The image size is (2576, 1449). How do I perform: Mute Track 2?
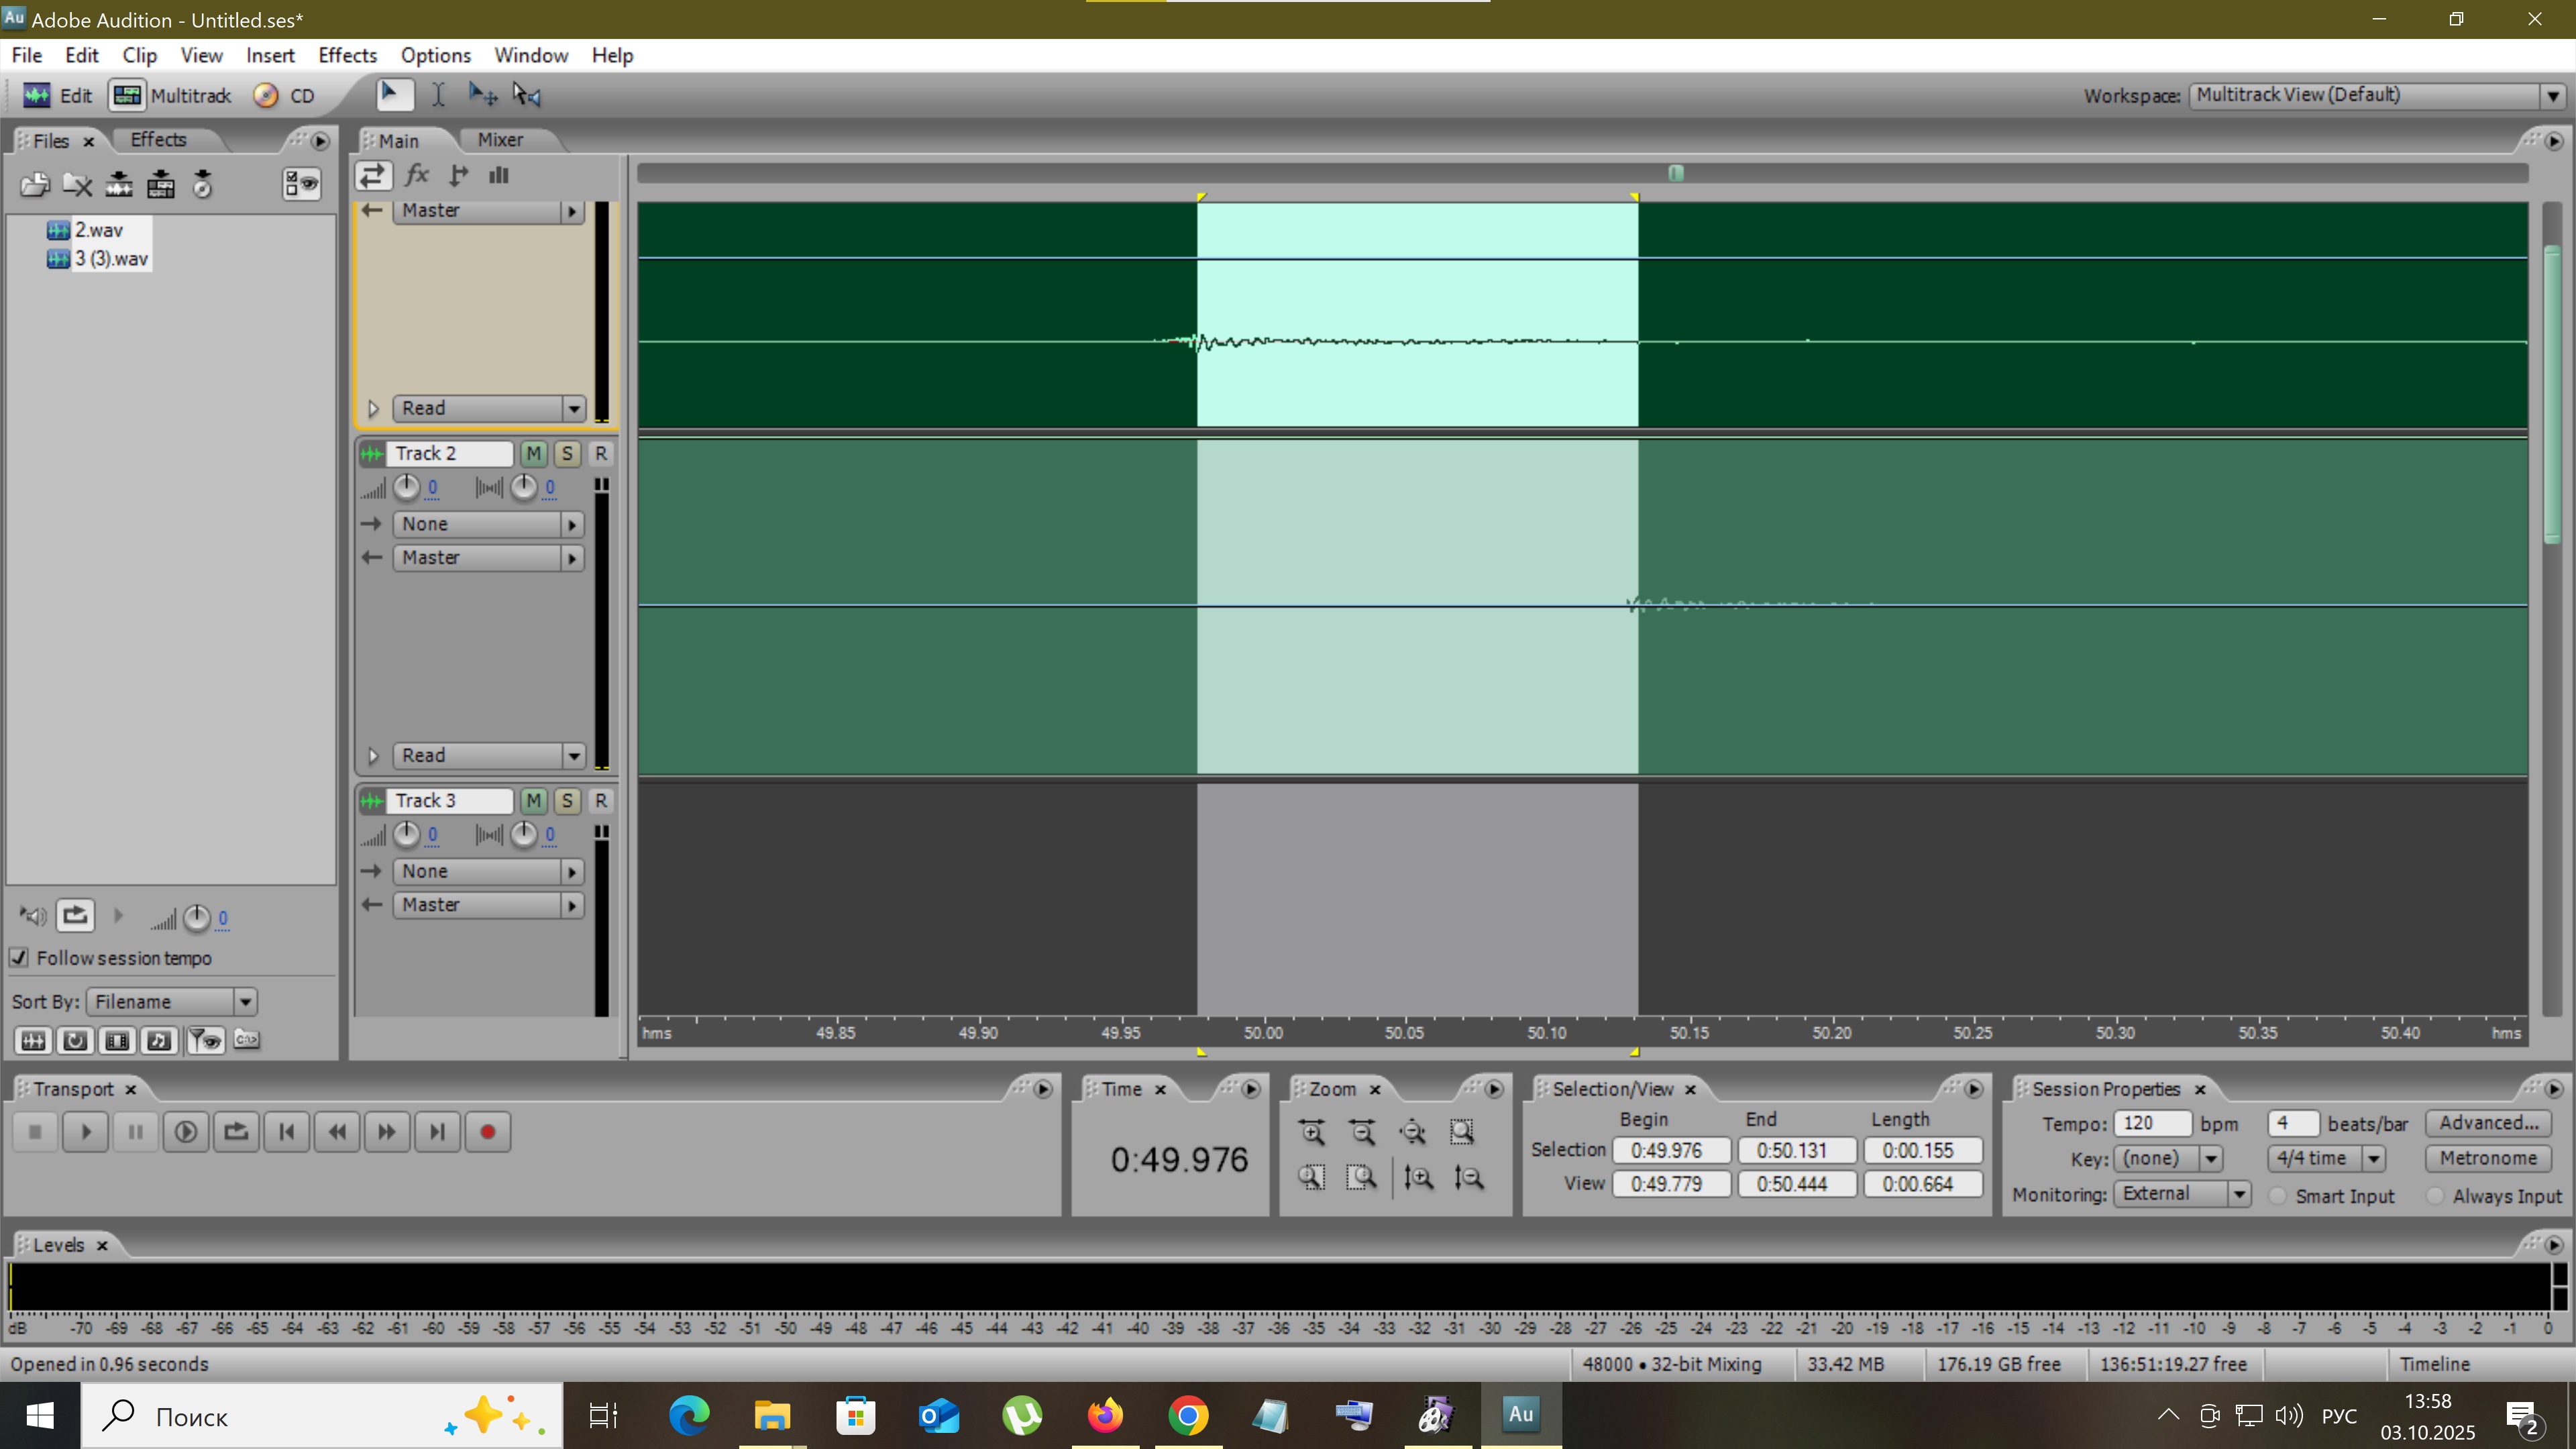[533, 453]
